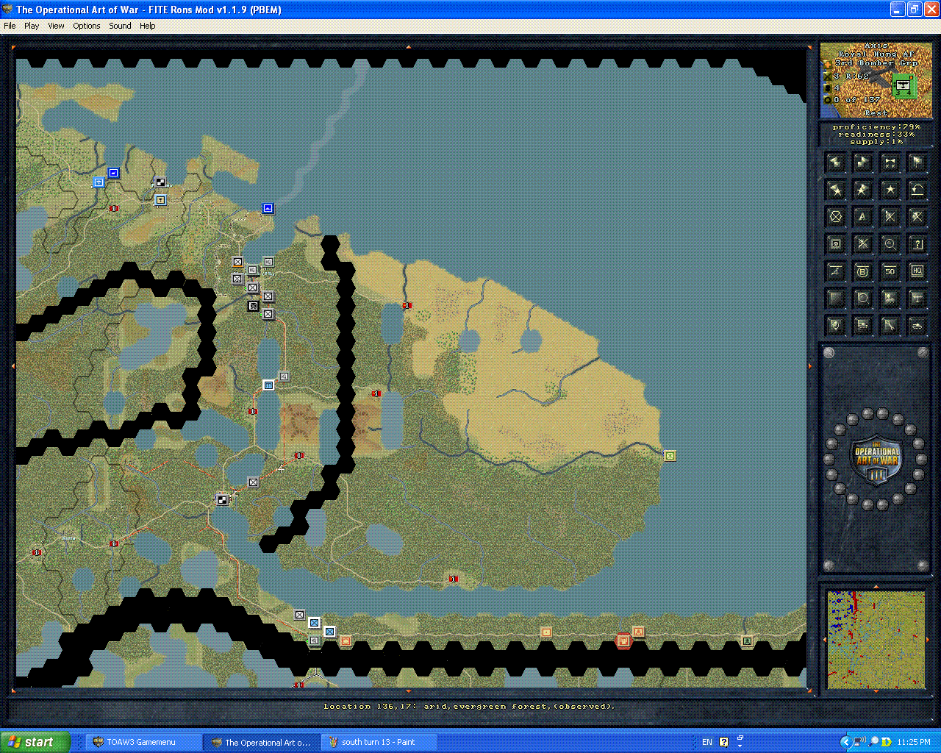Toggle the no-attack crossed circle icon
Image resolution: width=941 pixels, height=753 pixels.
(x=835, y=216)
